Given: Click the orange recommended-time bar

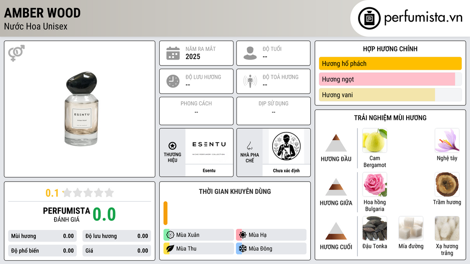Looking at the screenshot, I should pos(165,213).
